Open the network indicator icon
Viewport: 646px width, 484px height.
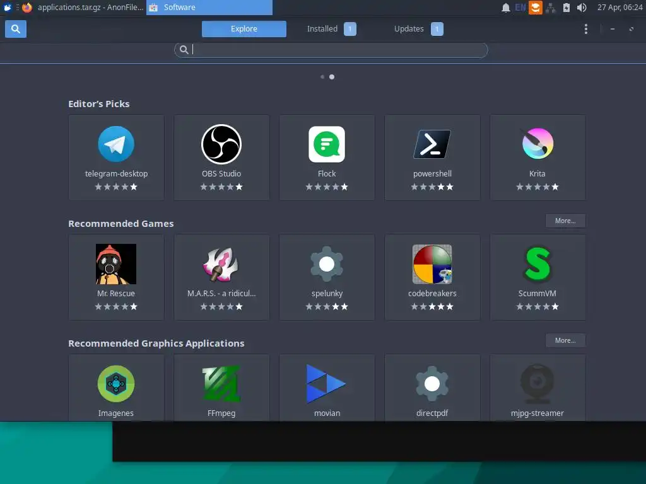(x=551, y=8)
